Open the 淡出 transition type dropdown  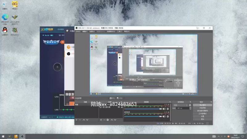pos(180,105)
